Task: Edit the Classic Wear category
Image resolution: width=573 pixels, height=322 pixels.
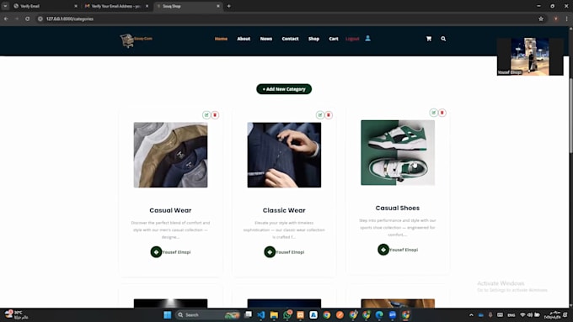Action: 320,115
